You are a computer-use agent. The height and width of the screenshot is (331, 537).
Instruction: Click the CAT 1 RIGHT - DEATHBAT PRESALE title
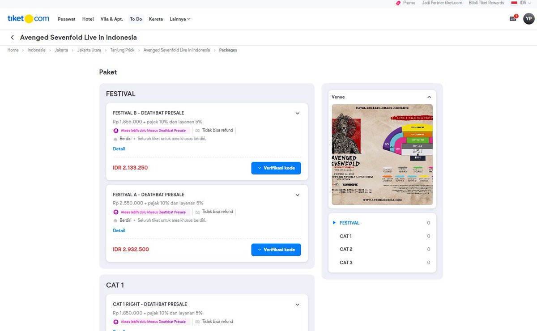[x=150, y=304]
